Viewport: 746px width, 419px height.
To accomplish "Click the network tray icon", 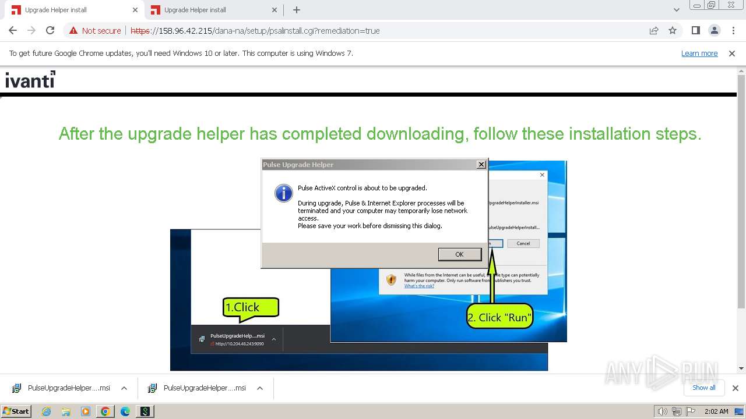I will point(677,411).
